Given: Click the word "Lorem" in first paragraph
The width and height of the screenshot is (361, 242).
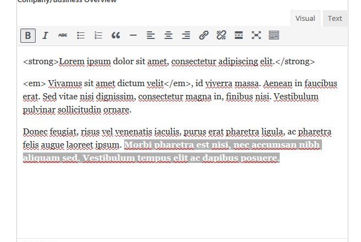Looking at the screenshot, I should [x=72, y=61].
